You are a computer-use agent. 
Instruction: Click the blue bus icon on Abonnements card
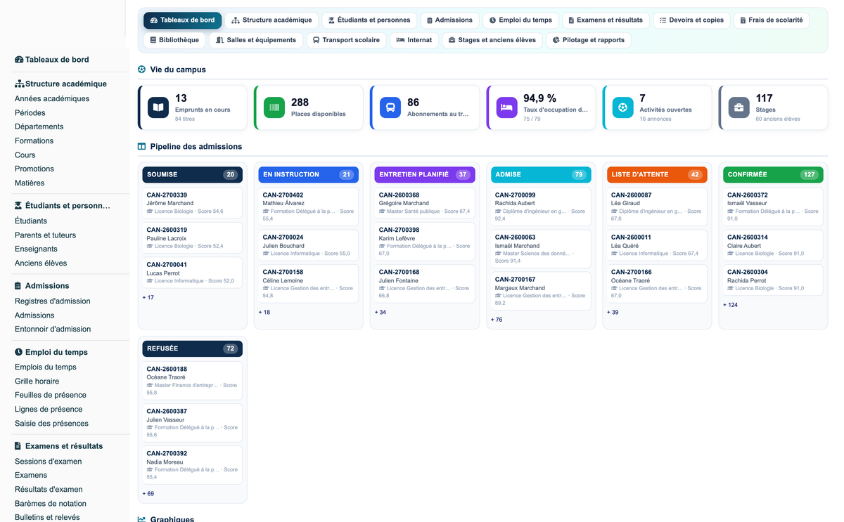pyautogui.click(x=390, y=107)
